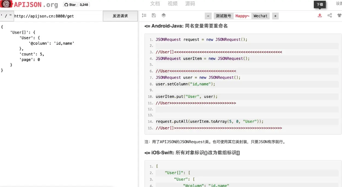This screenshot has width=342, height=187.
Task: Click code line request.putAll(userItem.toArray
Action: click(209, 122)
